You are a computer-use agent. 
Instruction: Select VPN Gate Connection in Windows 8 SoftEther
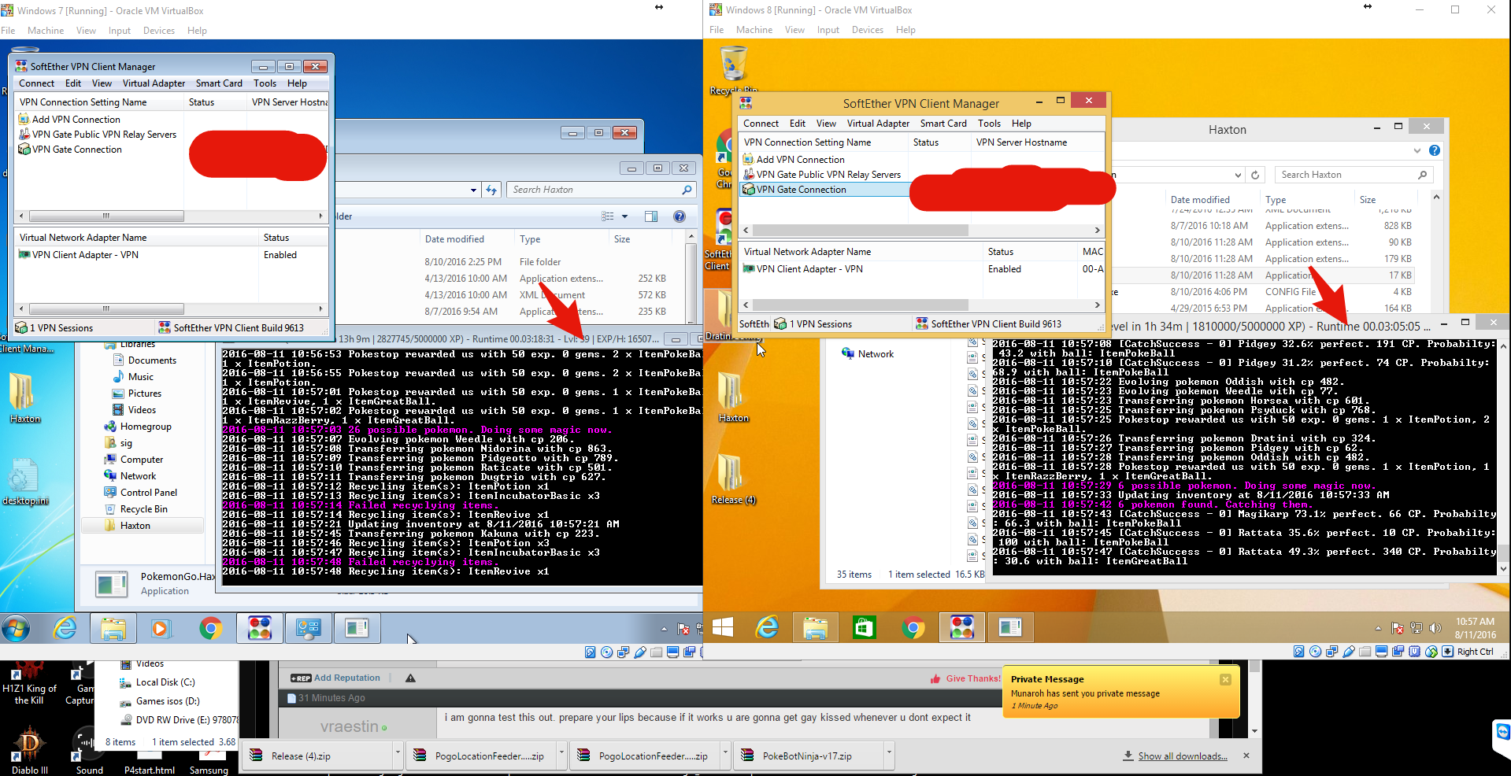click(x=802, y=190)
